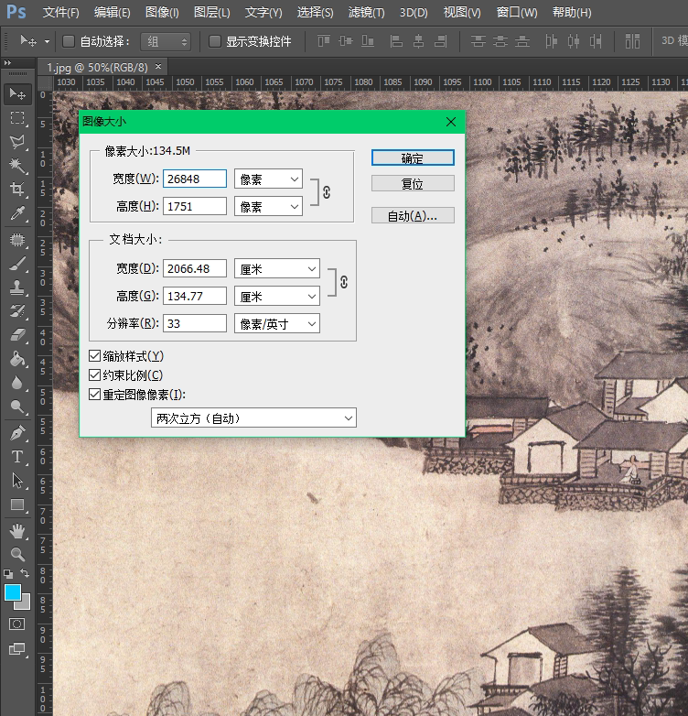Confirm with the 确定 button

[x=413, y=158]
